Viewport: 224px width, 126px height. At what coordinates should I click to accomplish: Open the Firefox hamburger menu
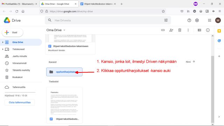tap(220, 11)
